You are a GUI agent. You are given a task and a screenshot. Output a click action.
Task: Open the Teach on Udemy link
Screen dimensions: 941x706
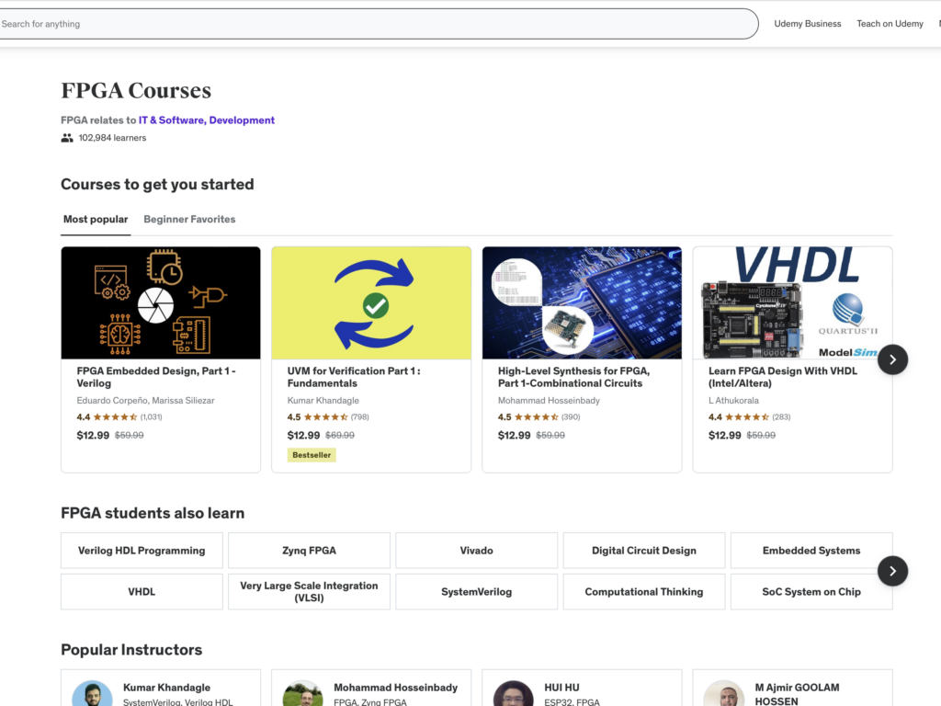click(x=890, y=24)
